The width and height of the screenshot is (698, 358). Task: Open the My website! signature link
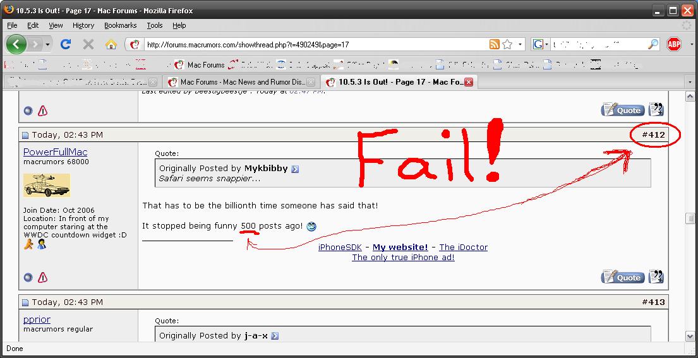click(400, 248)
